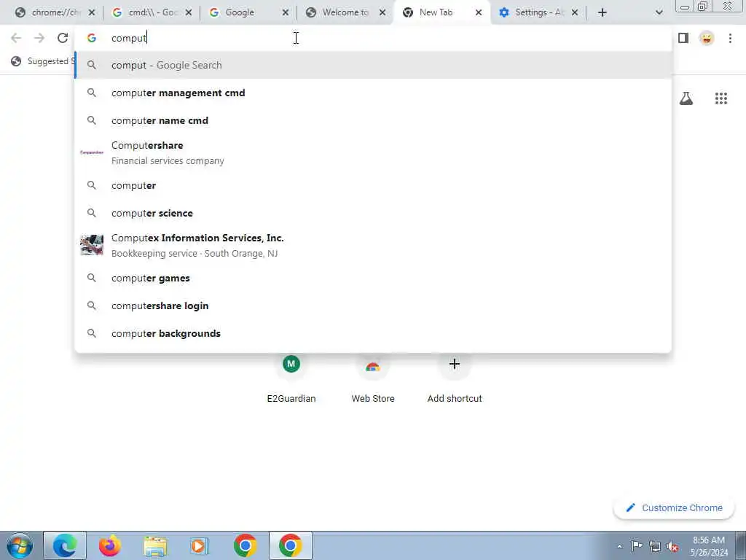Open the side panel icon
Screen dimensions: 746x560
683,38
